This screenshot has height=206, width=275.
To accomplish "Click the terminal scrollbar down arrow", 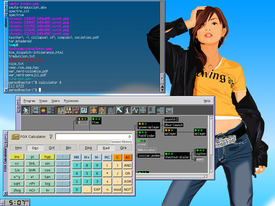I will (162, 90).
